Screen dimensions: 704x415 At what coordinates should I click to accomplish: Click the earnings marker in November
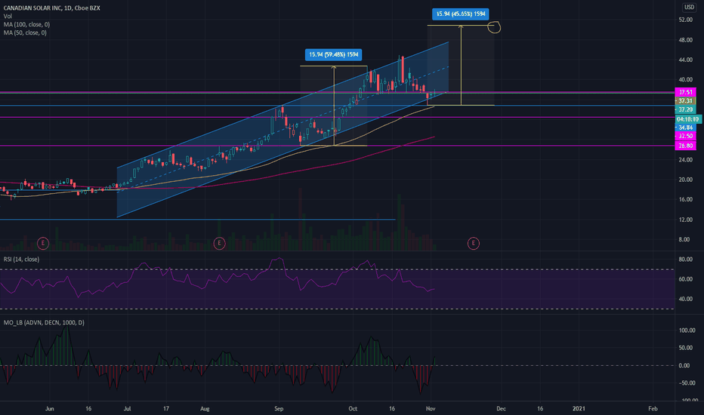[x=473, y=244]
